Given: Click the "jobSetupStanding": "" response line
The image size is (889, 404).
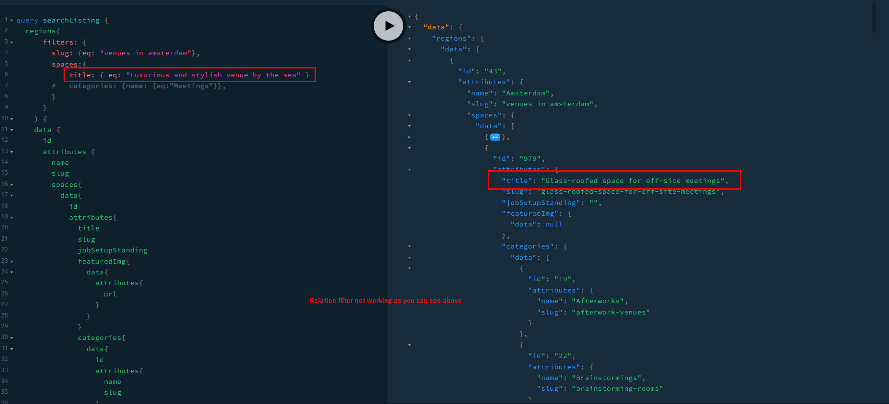Looking at the screenshot, I should click(551, 203).
